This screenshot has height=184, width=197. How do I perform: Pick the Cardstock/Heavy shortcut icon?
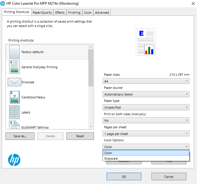coord(14,97)
